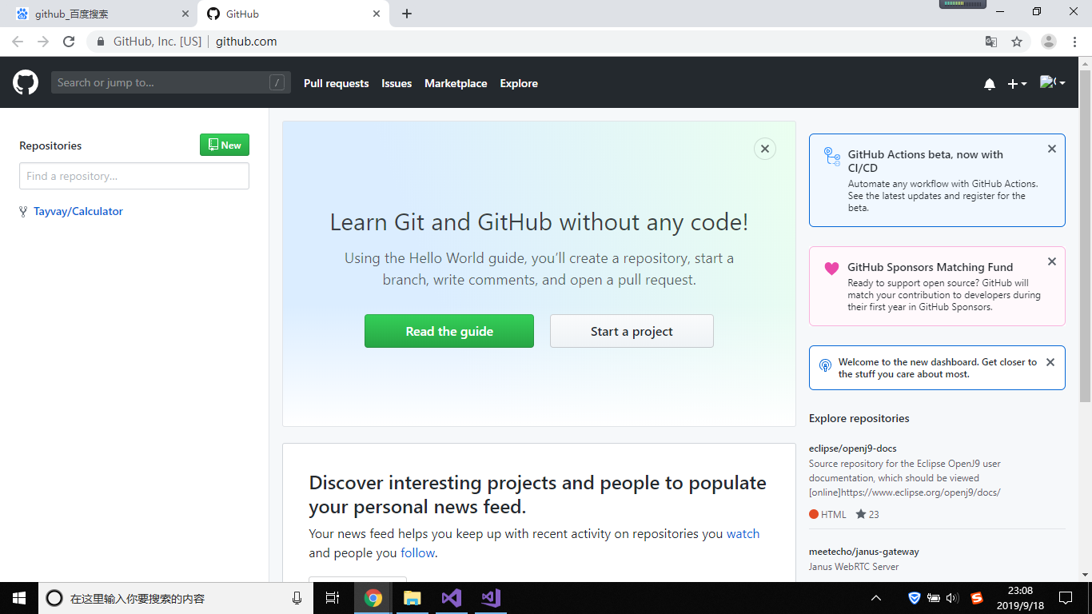
Task: Bookmark this page with the star icon
Action: point(1017,42)
